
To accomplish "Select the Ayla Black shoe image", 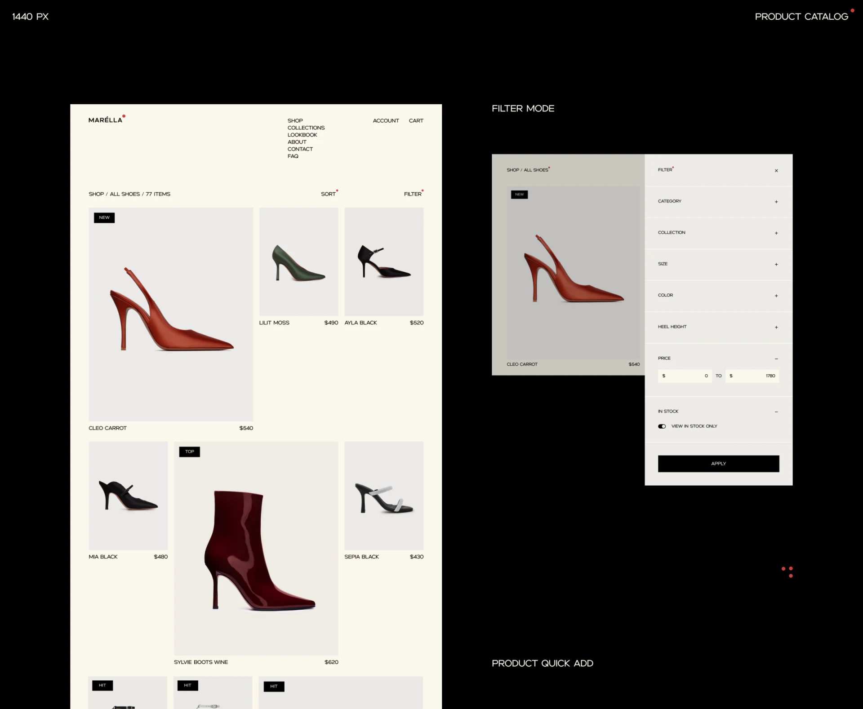I will click(x=384, y=261).
